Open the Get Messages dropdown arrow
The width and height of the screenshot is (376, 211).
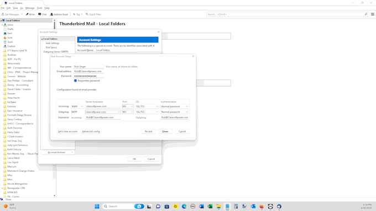click(x=22, y=14)
